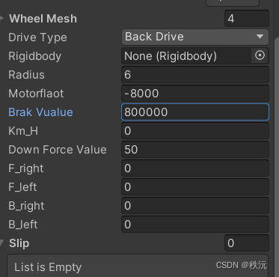
Task: Click the Down Force Value field
Action: (195, 149)
